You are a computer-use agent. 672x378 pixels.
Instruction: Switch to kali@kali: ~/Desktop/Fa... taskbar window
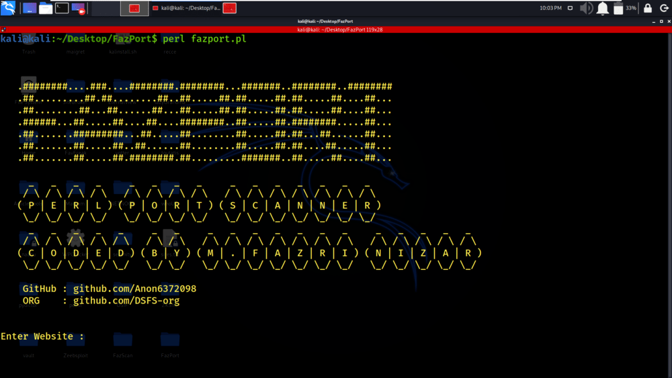(186, 8)
